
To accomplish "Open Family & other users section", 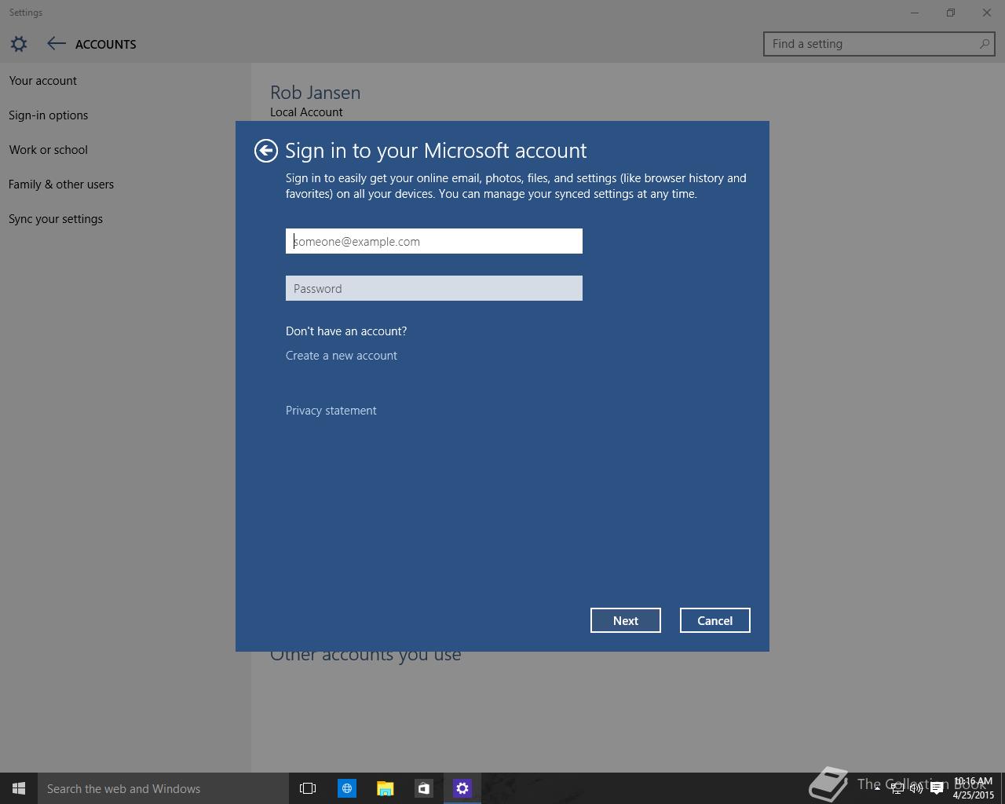I will [x=61, y=185].
